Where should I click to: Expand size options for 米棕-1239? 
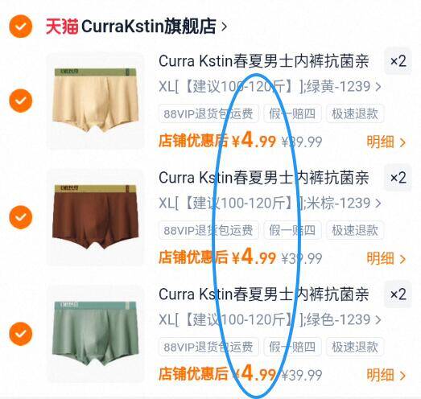pyautogui.click(x=270, y=204)
